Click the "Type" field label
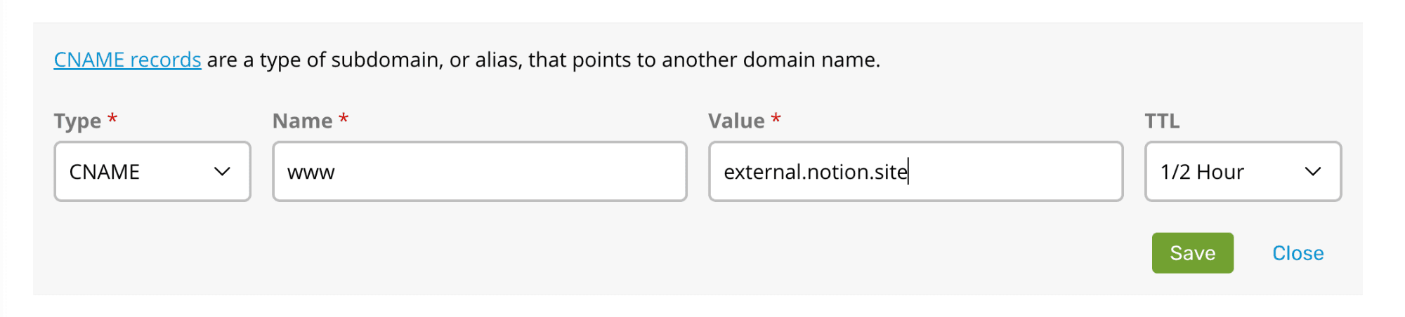The height and width of the screenshot is (317, 1405). pos(77,121)
